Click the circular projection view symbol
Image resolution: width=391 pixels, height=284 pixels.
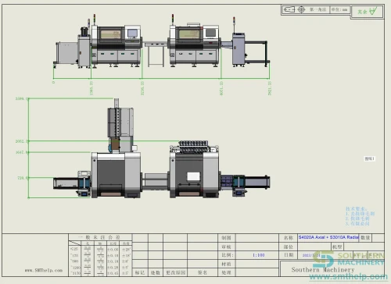[301, 9]
